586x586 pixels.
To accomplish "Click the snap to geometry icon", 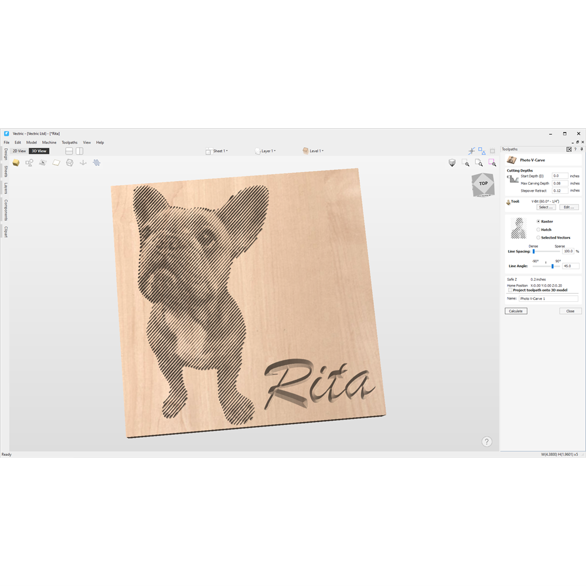I will pyautogui.click(x=472, y=151).
